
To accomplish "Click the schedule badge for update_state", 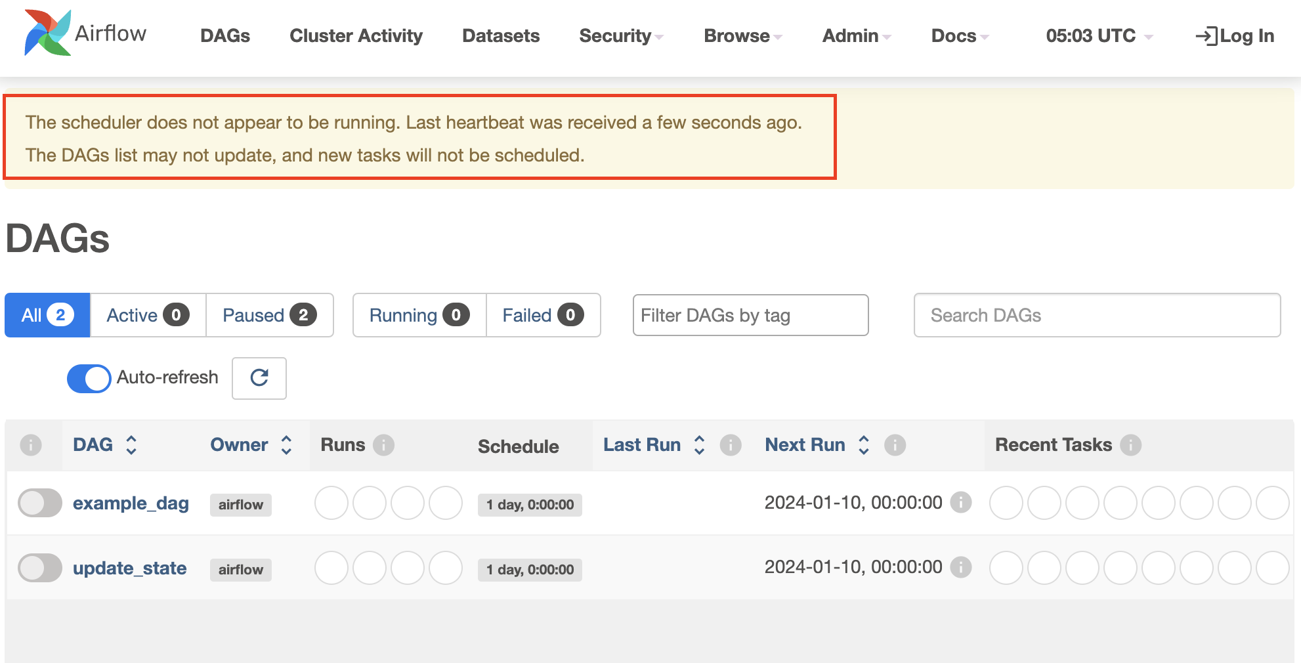I will 530,570.
